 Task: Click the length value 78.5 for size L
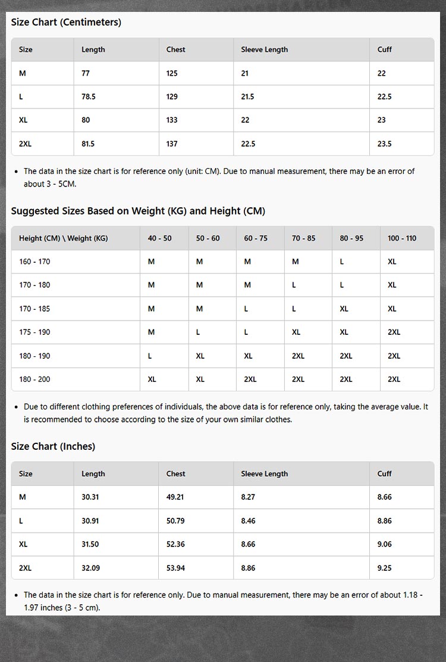click(89, 97)
